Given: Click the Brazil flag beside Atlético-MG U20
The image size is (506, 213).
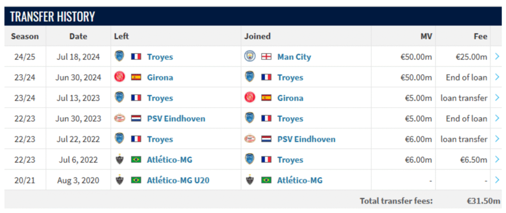Looking at the screenshot, I should coord(136,180).
